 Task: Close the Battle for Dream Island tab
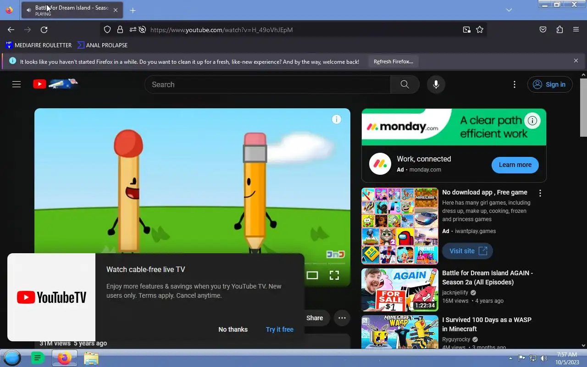click(116, 10)
